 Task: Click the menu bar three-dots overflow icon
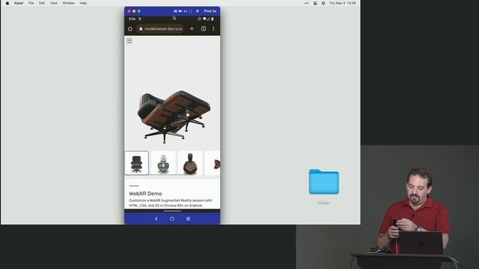(x=306, y=3)
